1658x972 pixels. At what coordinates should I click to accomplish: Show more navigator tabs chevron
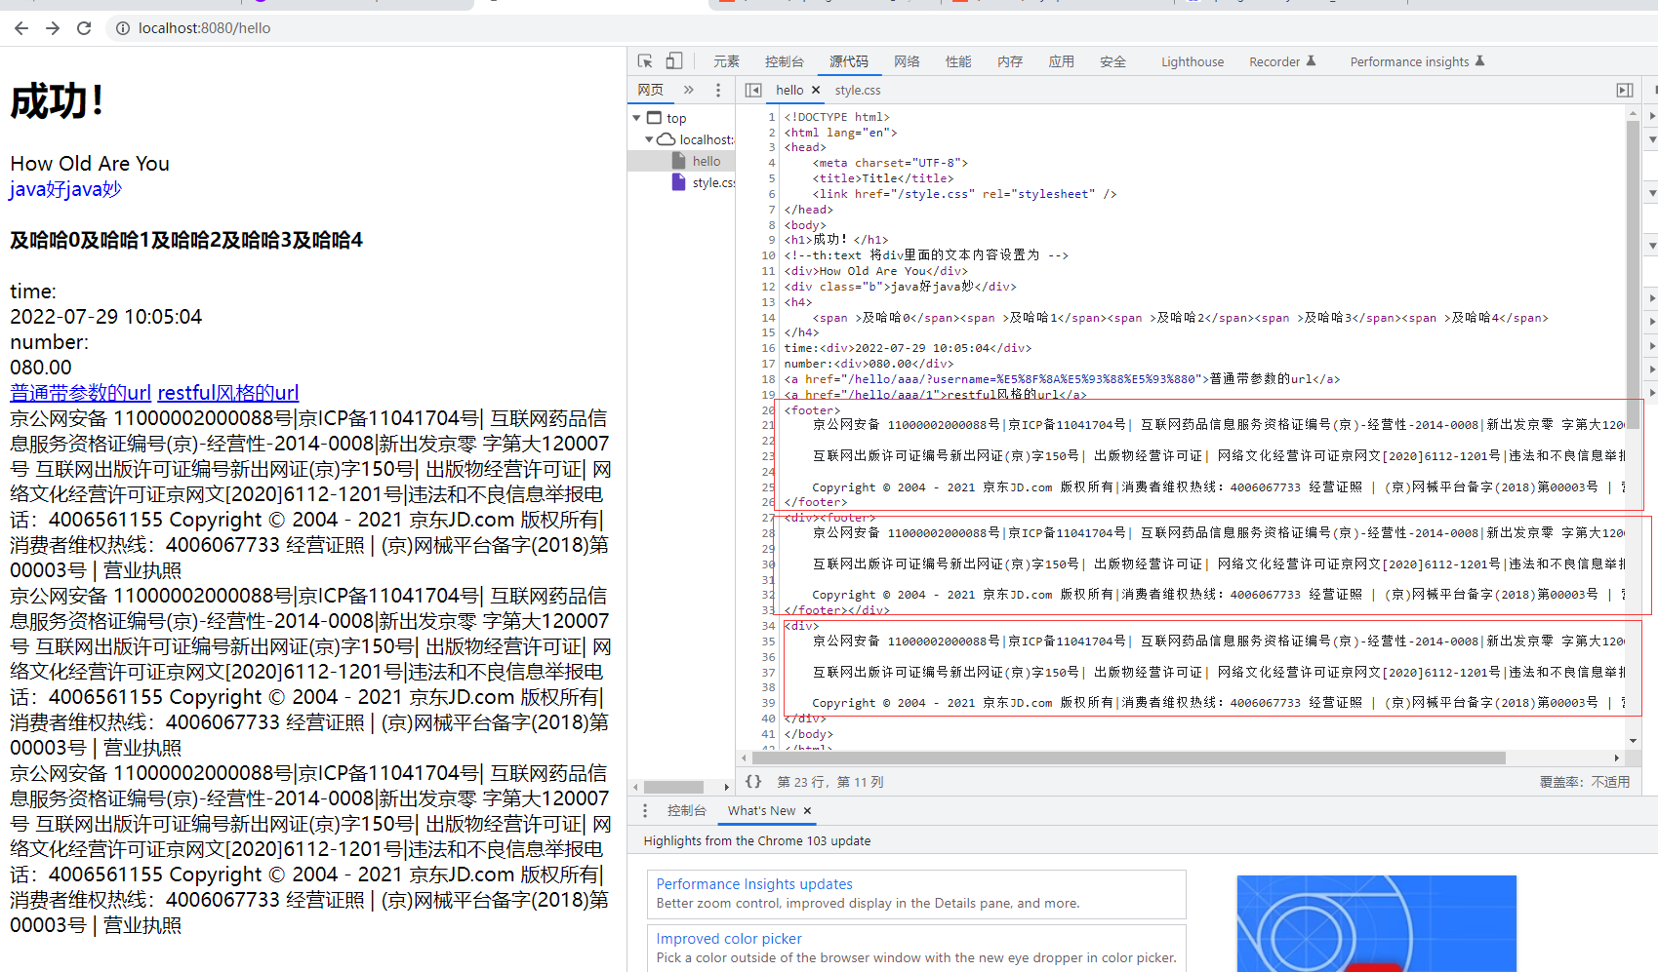pyautogui.click(x=689, y=90)
